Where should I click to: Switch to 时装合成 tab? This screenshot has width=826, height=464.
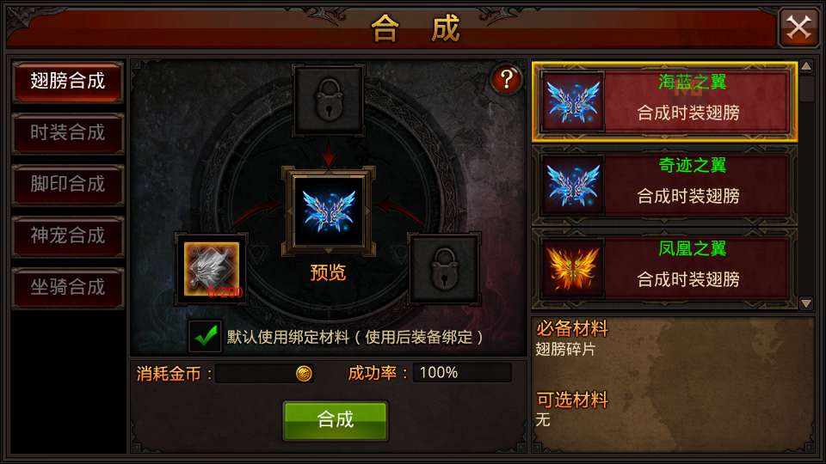[x=68, y=133]
